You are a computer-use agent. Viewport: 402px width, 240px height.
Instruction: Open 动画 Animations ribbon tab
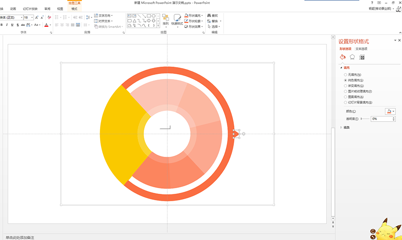13,9
